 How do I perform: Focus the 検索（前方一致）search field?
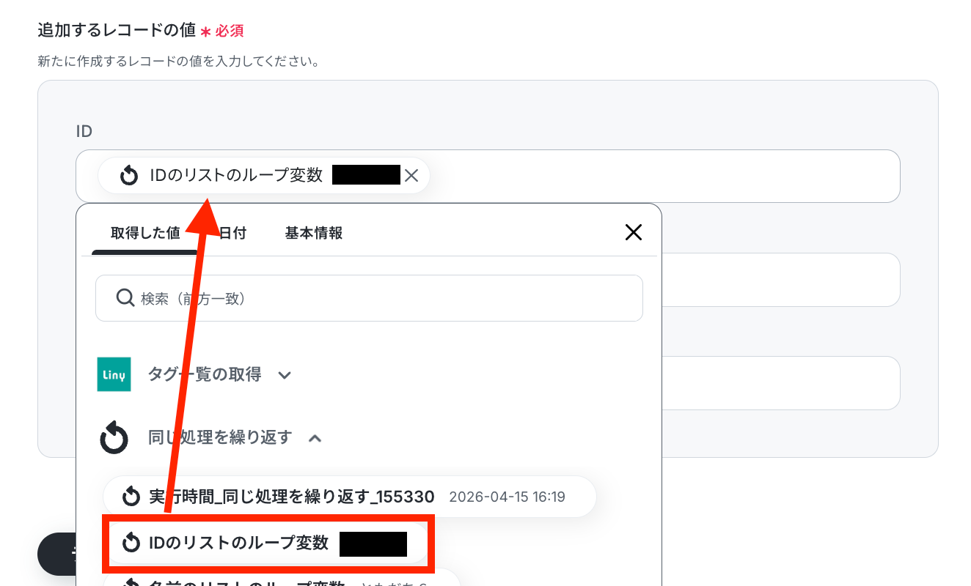point(369,298)
